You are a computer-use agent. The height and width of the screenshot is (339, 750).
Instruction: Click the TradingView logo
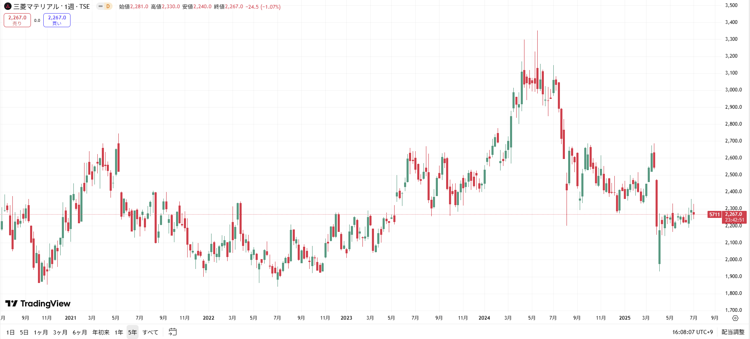coord(38,304)
